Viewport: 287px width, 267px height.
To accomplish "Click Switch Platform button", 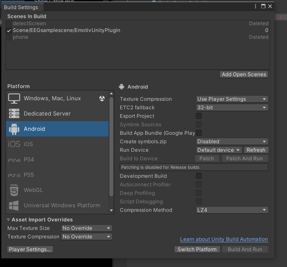I will [197, 249].
